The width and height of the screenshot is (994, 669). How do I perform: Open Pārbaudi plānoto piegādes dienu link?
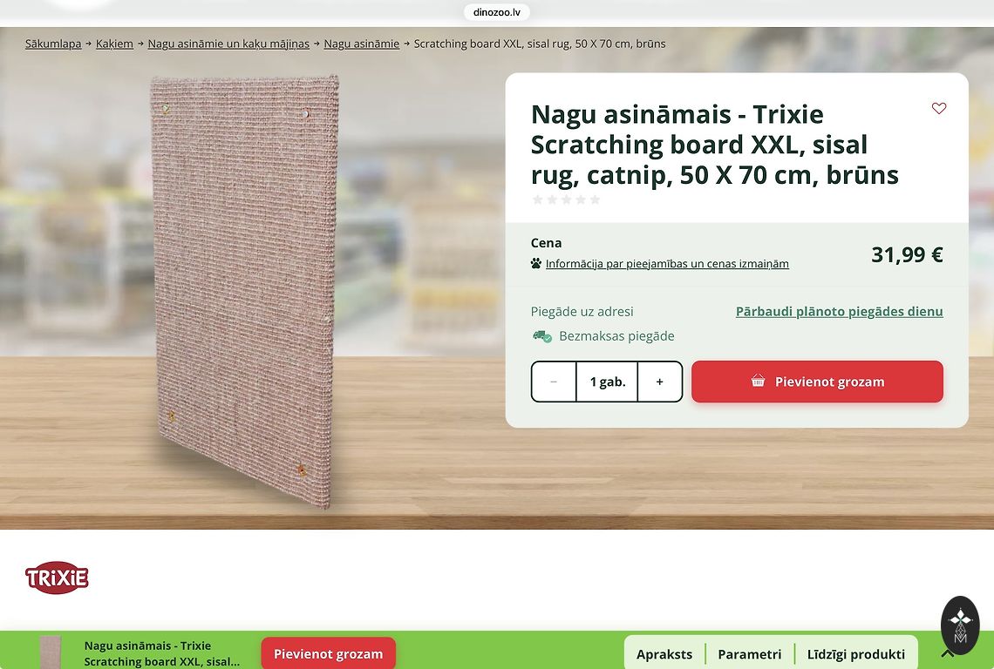pyautogui.click(x=840, y=311)
